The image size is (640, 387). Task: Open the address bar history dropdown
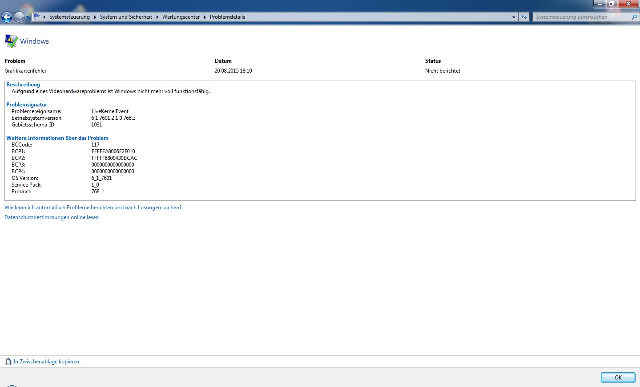click(x=514, y=17)
